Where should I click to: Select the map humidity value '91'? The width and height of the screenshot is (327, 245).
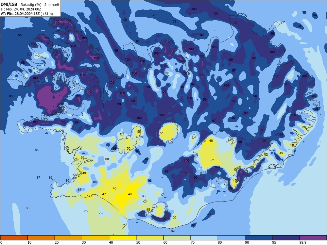pos(194,225)
